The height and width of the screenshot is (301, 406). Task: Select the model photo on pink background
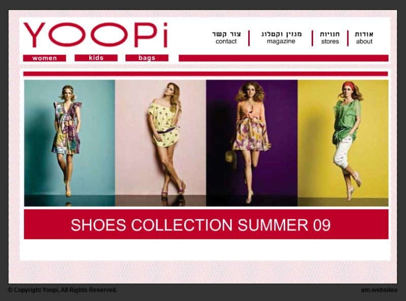pos(160,143)
